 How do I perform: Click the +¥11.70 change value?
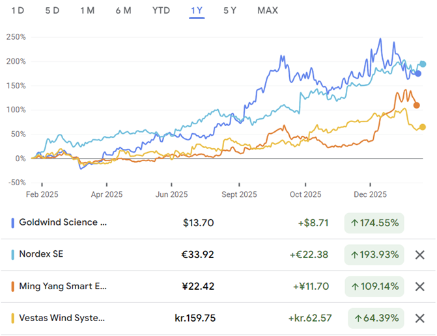(311, 287)
